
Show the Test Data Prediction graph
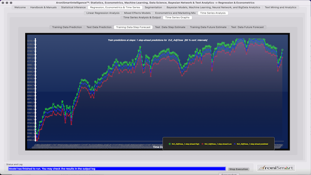[x=99, y=27]
